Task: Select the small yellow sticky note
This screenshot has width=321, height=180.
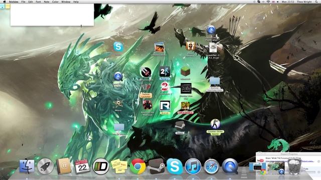Action: click(x=8, y=6)
